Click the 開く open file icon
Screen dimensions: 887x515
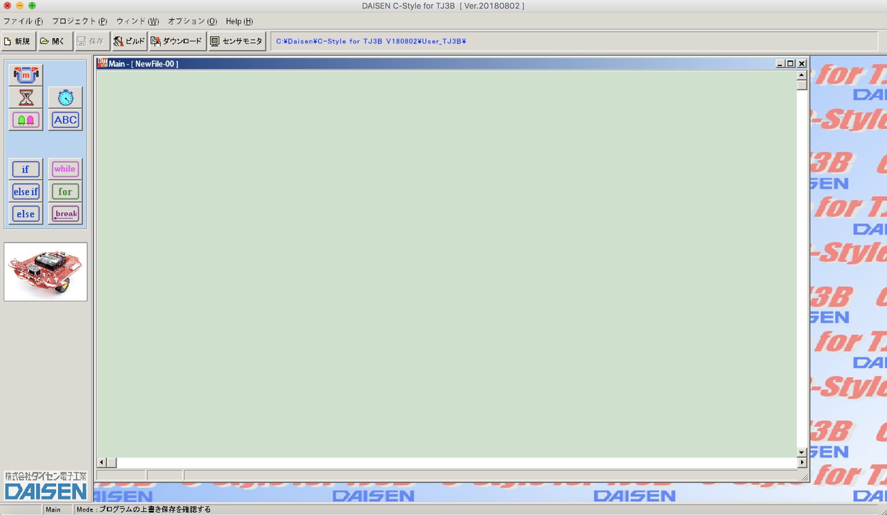(x=54, y=41)
